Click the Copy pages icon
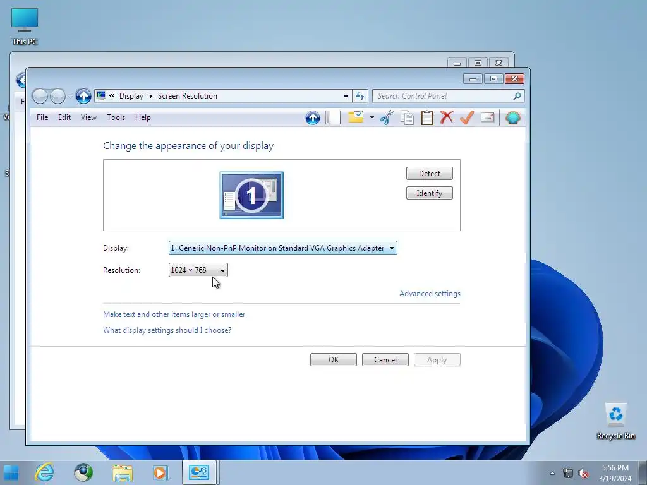Screen dimensions: 647x485 [x=407, y=118]
